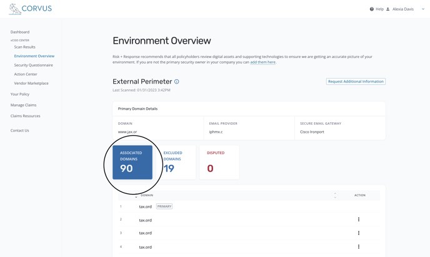
Task: Select the Disputed 0 card
Action: (x=219, y=163)
